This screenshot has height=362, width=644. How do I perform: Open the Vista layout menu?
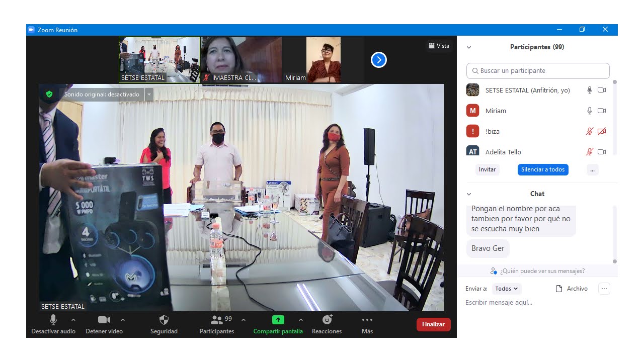click(x=439, y=46)
